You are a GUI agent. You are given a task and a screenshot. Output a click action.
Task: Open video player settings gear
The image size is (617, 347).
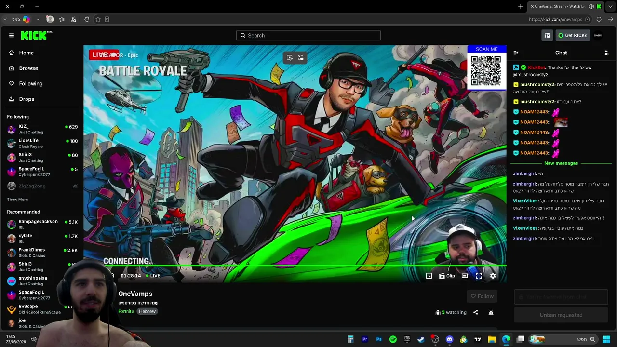[493, 276]
